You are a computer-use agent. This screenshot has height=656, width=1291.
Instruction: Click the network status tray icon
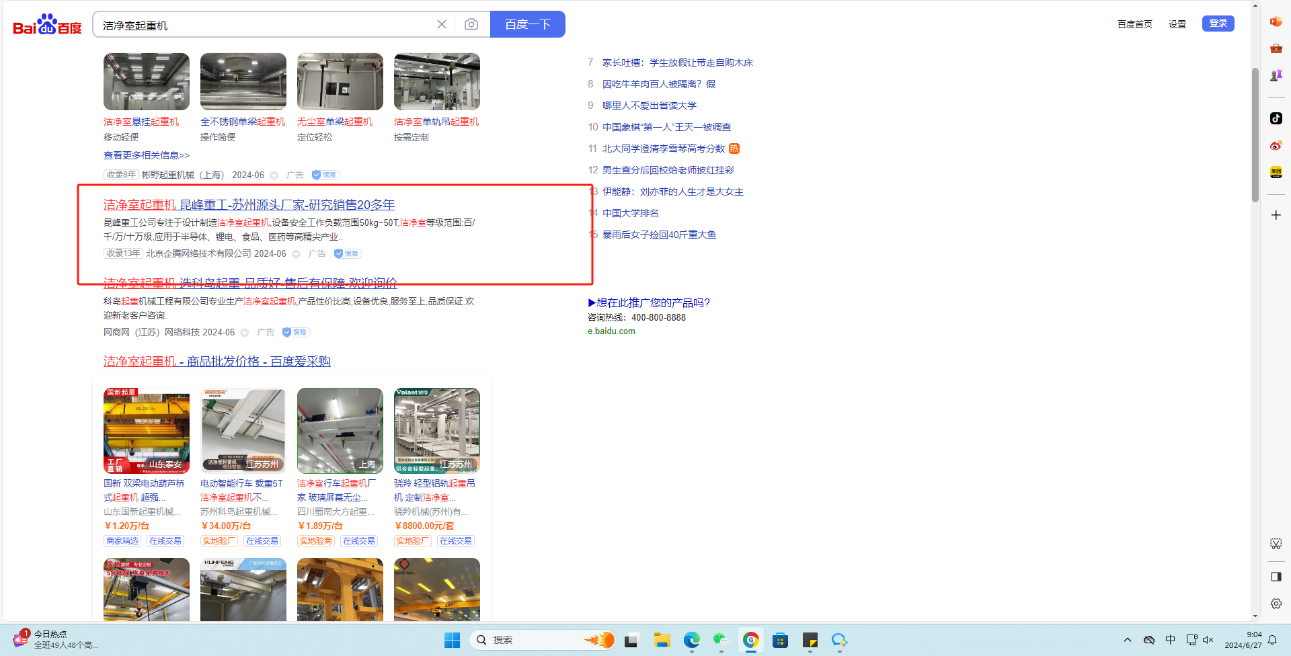(x=1191, y=640)
